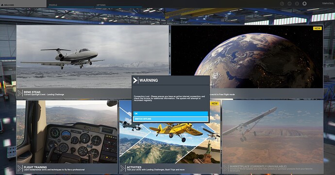This screenshot has width=335, height=175.
Task: Click the chevron icon beside Activities
Action: pyautogui.click(x=123, y=168)
